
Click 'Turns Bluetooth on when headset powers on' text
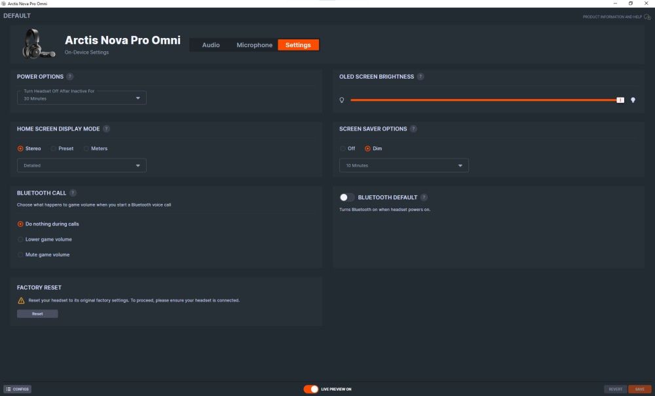click(384, 210)
